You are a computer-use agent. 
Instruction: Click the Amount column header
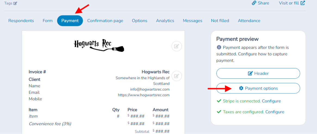[160, 110]
